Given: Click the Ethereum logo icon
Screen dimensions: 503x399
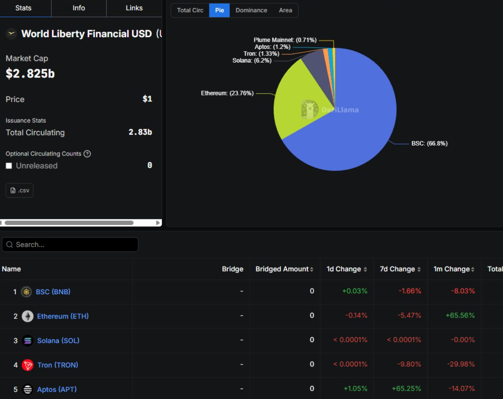Looking at the screenshot, I should [x=28, y=316].
